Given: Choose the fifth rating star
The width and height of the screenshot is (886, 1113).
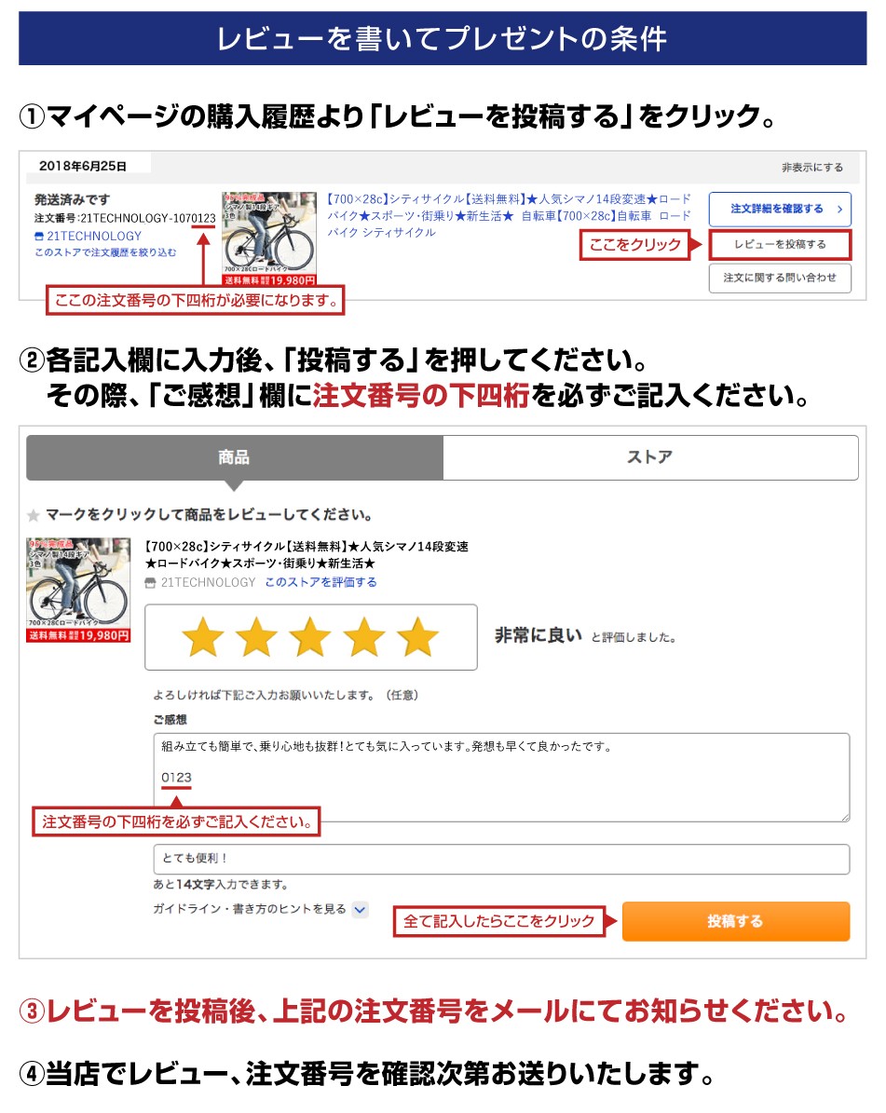Looking at the screenshot, I should [x=417, y=637].
